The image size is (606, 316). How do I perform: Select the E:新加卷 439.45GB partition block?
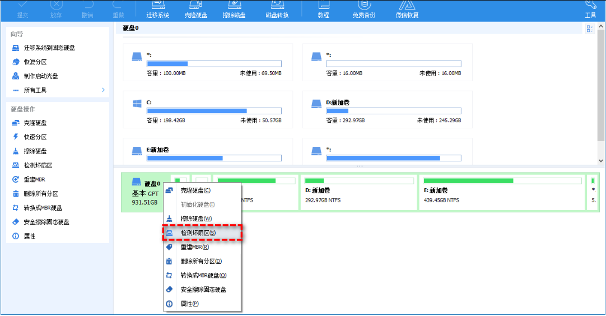pyautogui.click(x=501, y=192)
